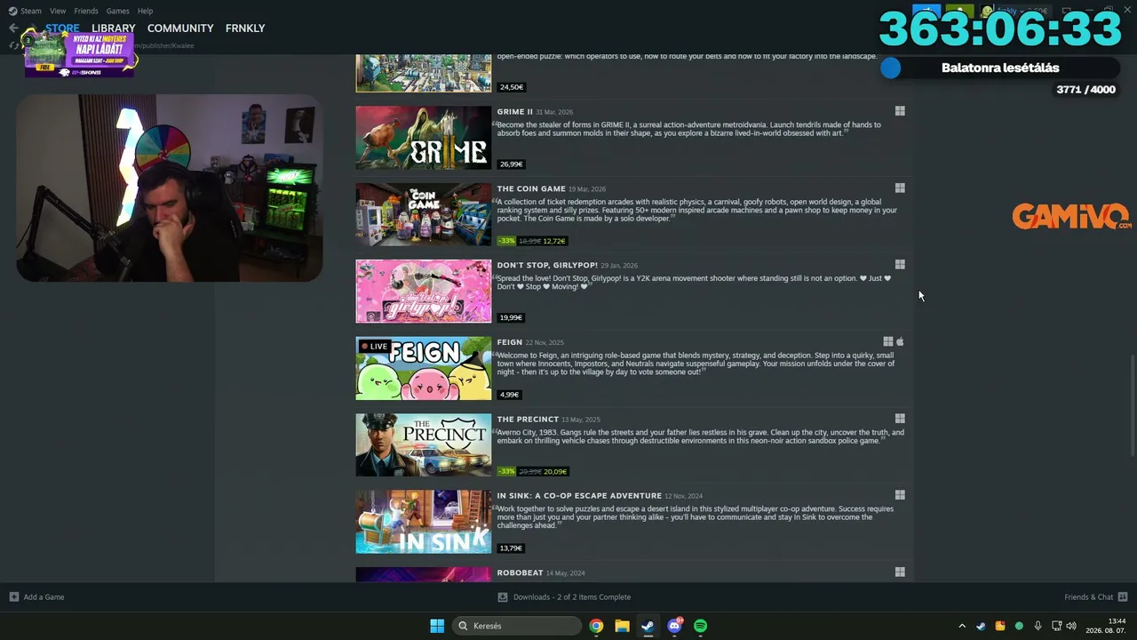Click the 26,99€ price of GRIME II

pyautogui.click(x=512, y=164)
